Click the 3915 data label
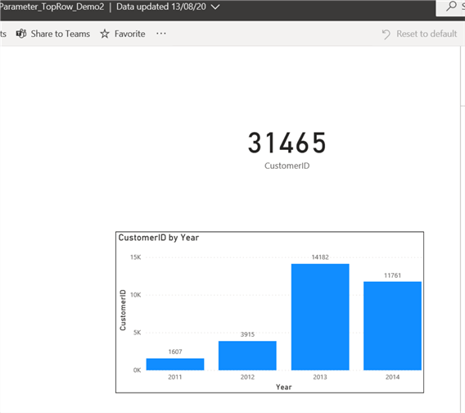This screenshot has width=465, height=413. point(247,334)
